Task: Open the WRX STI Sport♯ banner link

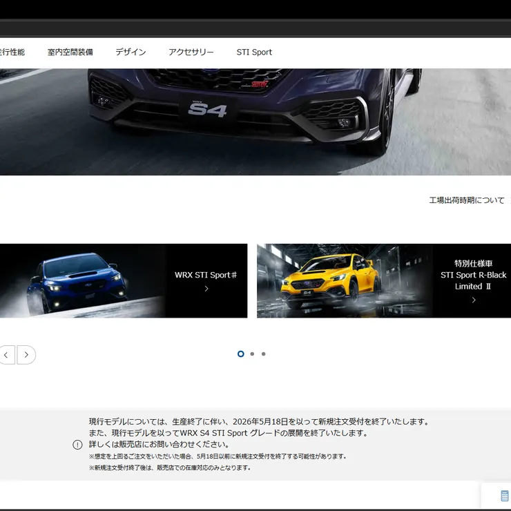Action: (124, 280)
